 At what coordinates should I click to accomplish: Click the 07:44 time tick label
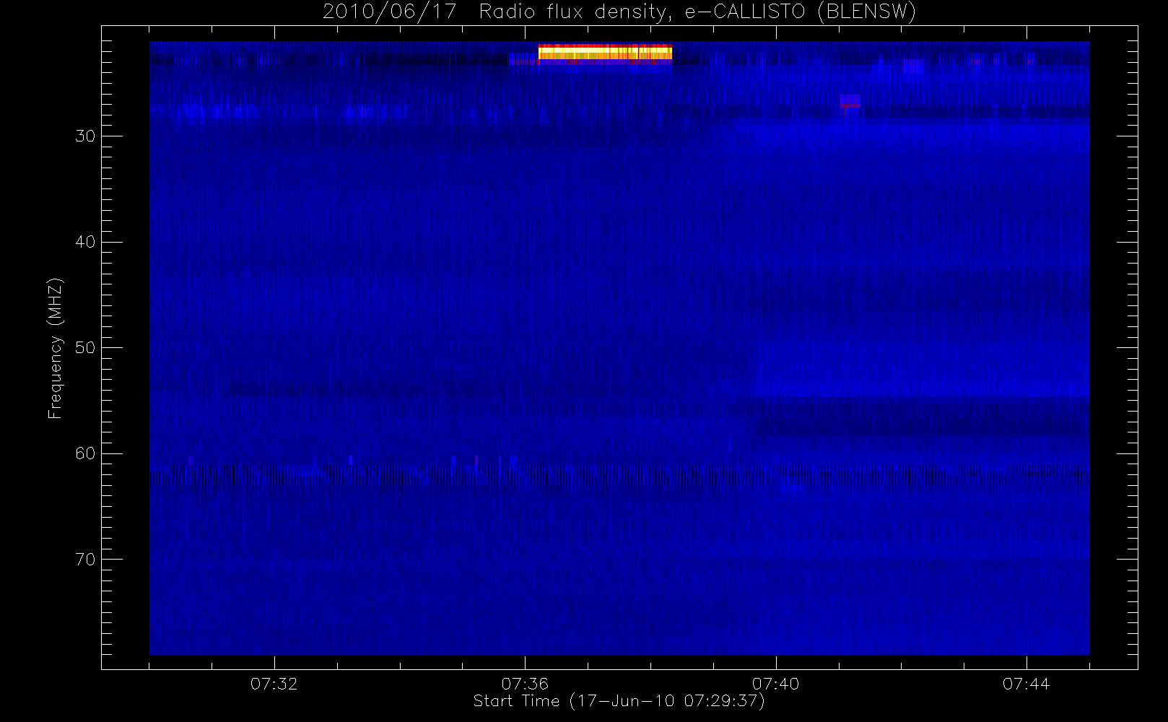[1027, 684]
